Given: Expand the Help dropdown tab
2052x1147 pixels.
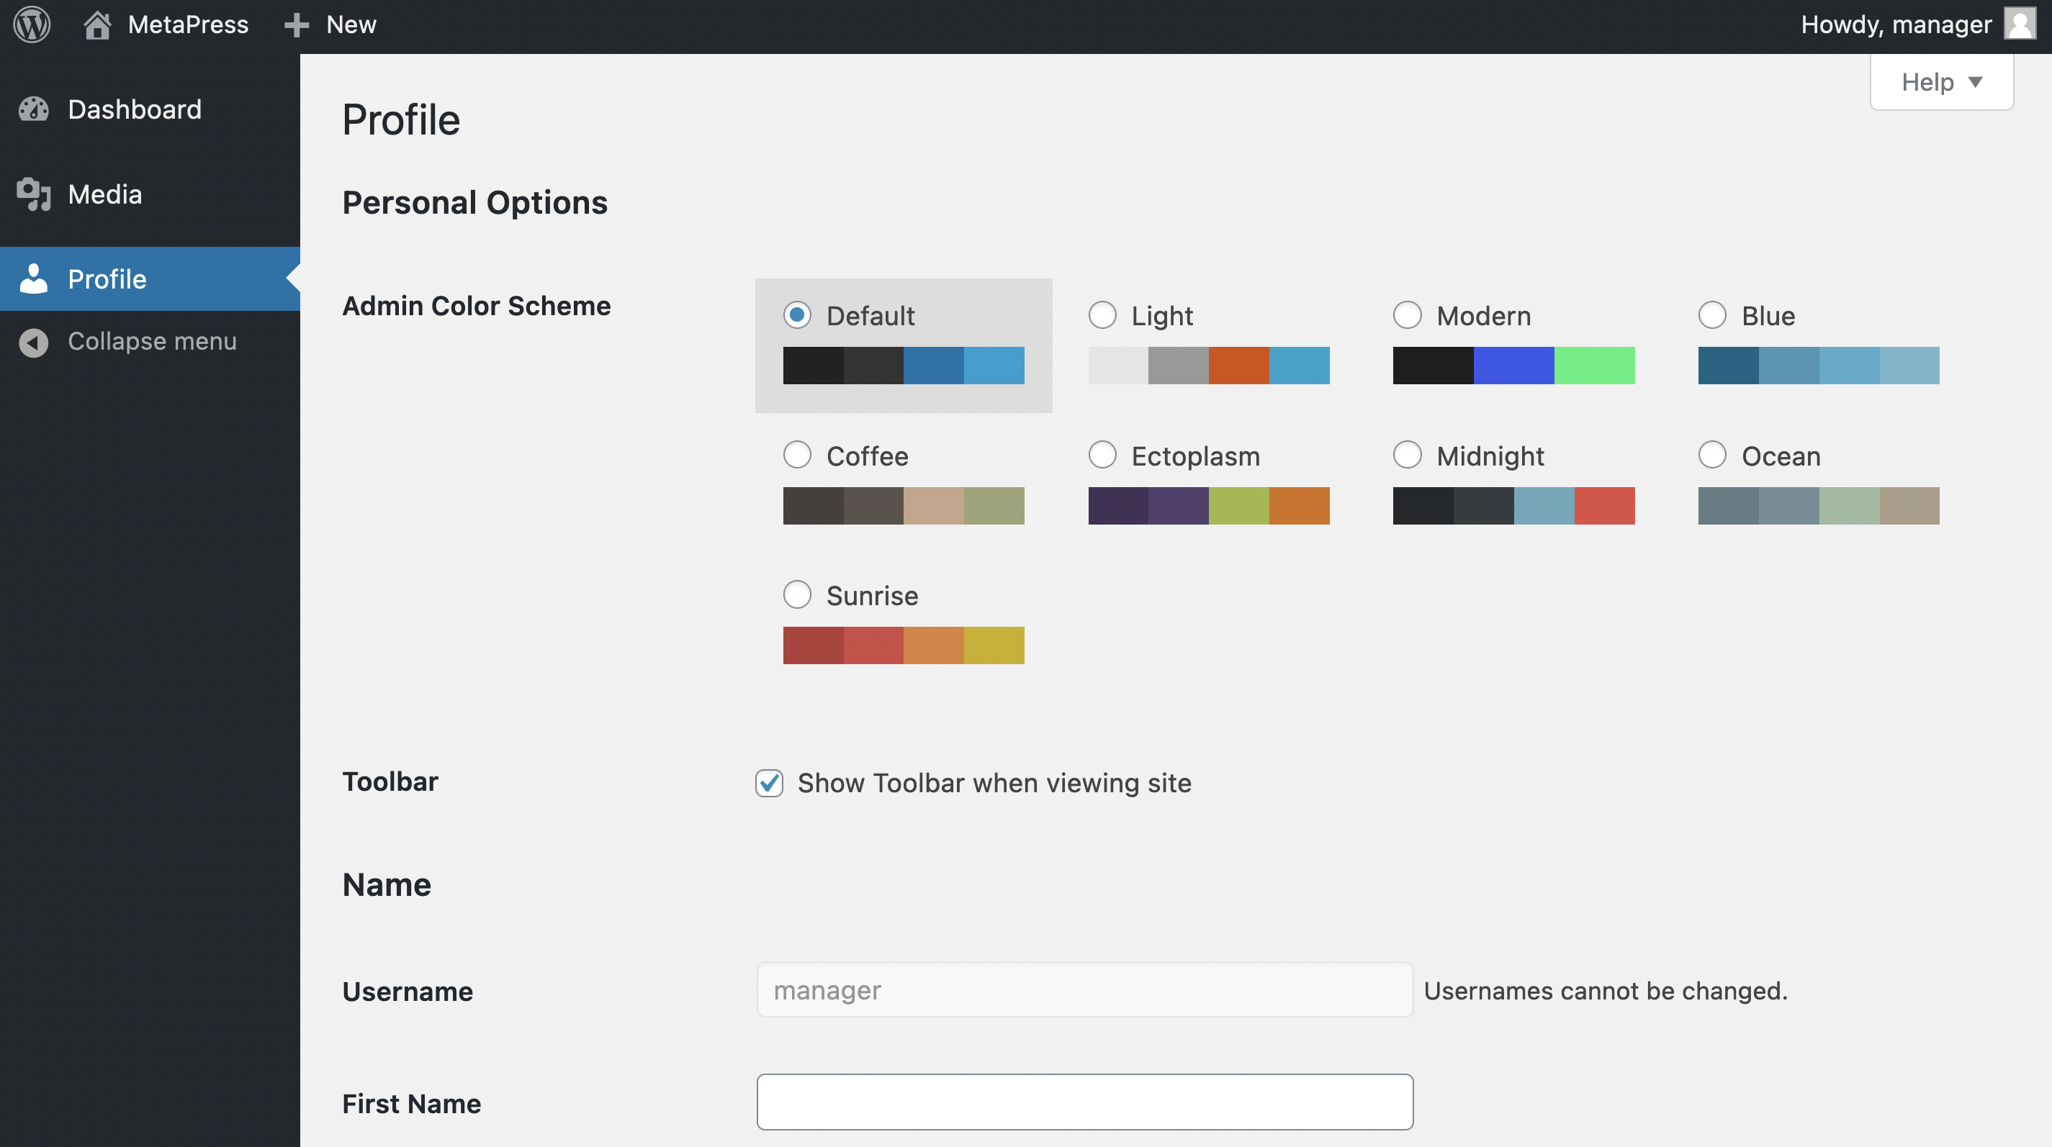Looking at the screenshot, I should (1940, 82).
